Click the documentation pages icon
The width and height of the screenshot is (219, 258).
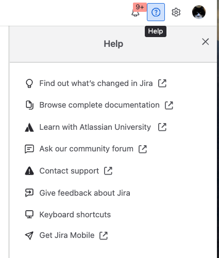click(29, 105)
